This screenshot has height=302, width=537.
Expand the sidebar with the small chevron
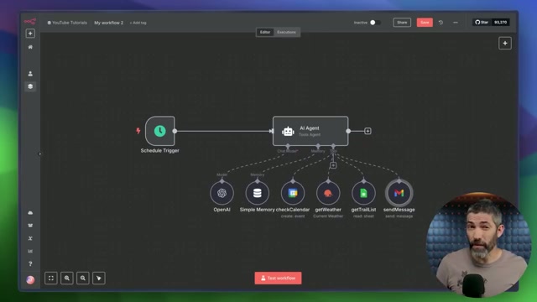(x=39, y=154)
